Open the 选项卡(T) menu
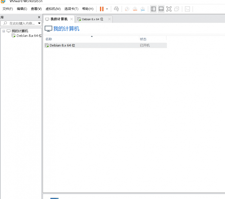 pyautogui.click(x=71, y=9)
